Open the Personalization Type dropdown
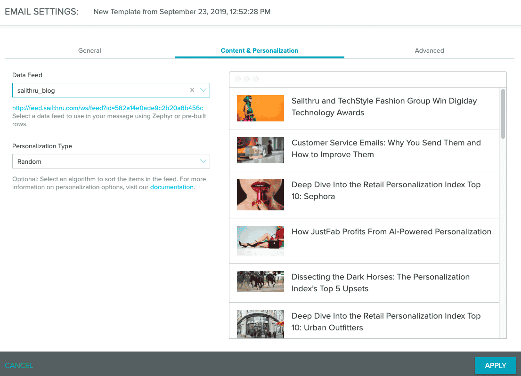Screen dimensions: 521x376 coord(111,161)
